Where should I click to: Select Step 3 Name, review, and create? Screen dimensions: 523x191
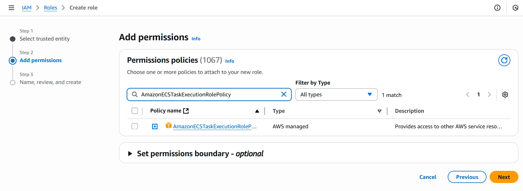click(50, 82)
